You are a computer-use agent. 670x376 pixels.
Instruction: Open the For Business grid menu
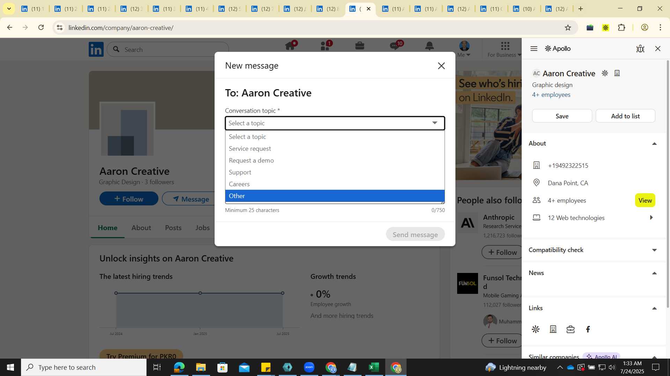pyautogui.click(x=504, y=49)
